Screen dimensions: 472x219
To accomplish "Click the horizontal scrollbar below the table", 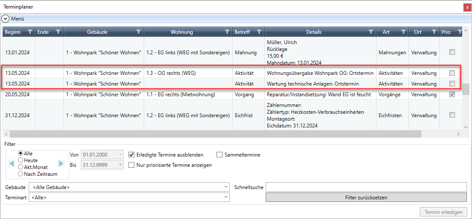I will 214,134.
